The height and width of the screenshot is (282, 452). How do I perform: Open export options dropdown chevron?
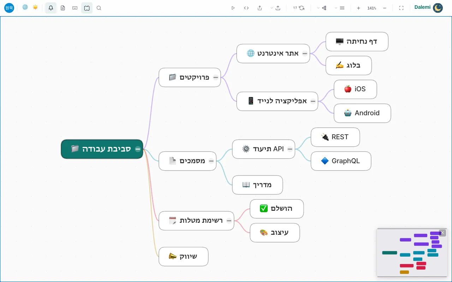click(x=272, y=8)
